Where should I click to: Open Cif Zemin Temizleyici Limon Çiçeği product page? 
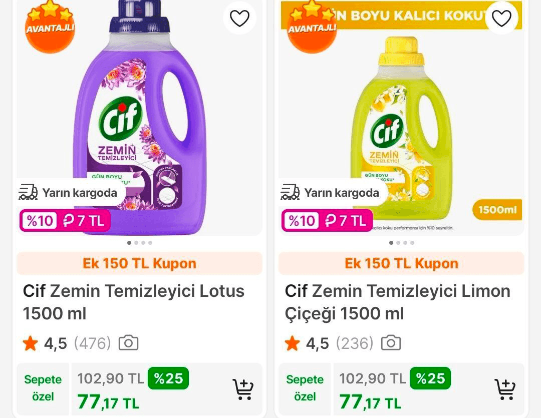tap(396, 302)
